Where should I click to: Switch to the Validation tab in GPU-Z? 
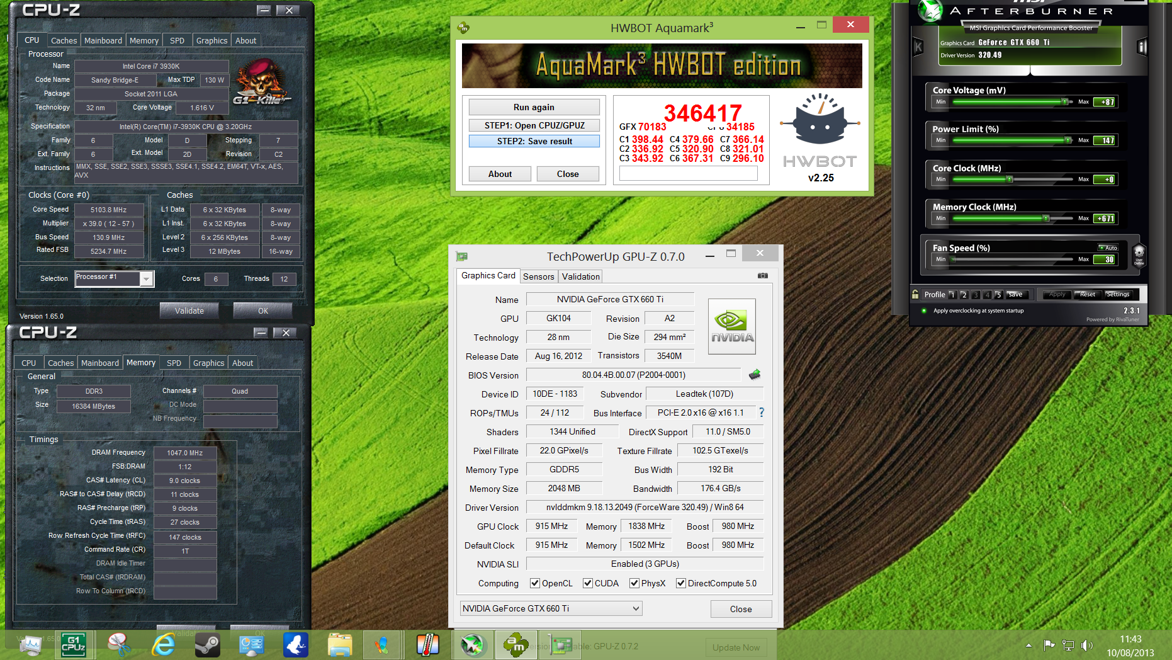pyautogui.click(x=580, y=276)
